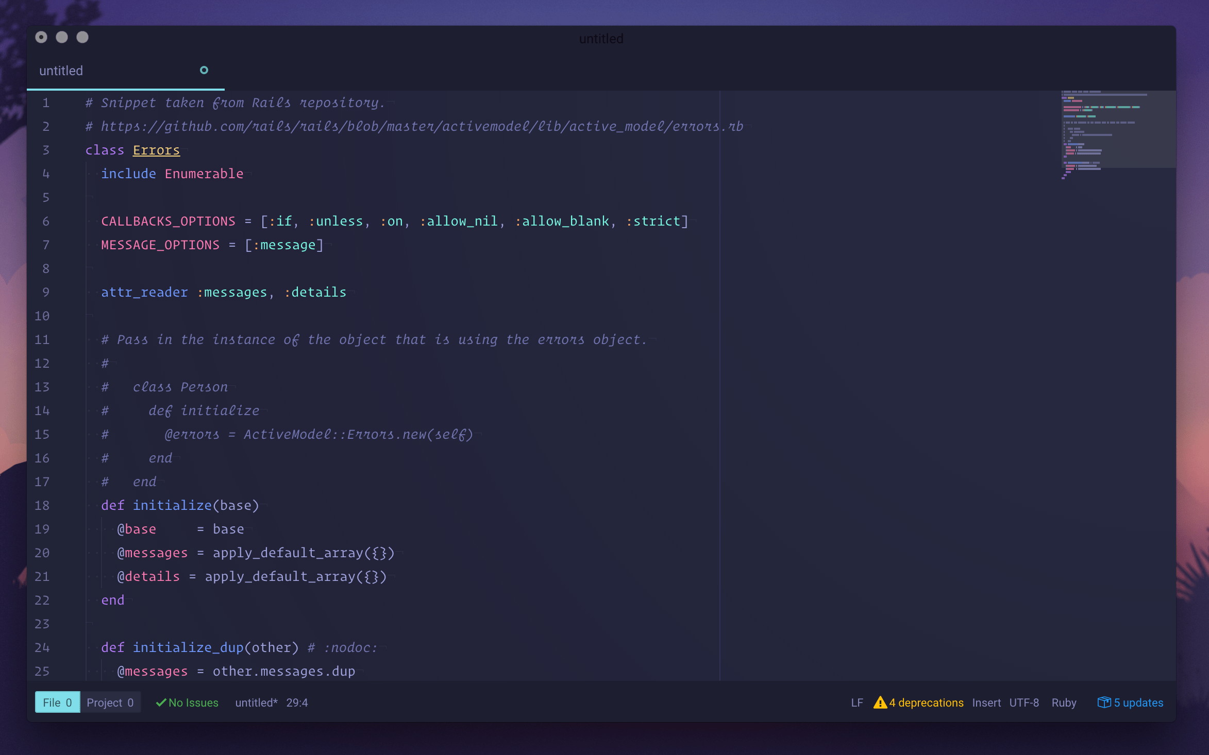Toggle the modified-file dot on the untitled tab
Viewport: 1209px width, 755px height.
coord(204,70)
